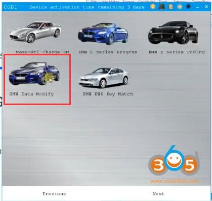Click the round user account icon in title bar

(153, 7)
